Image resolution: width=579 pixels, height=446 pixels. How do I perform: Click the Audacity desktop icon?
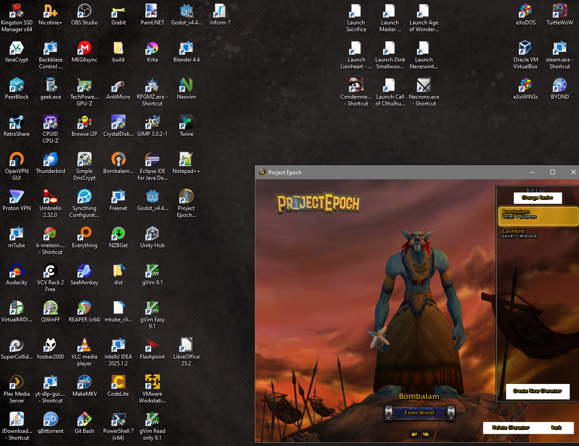click(17, 275)
